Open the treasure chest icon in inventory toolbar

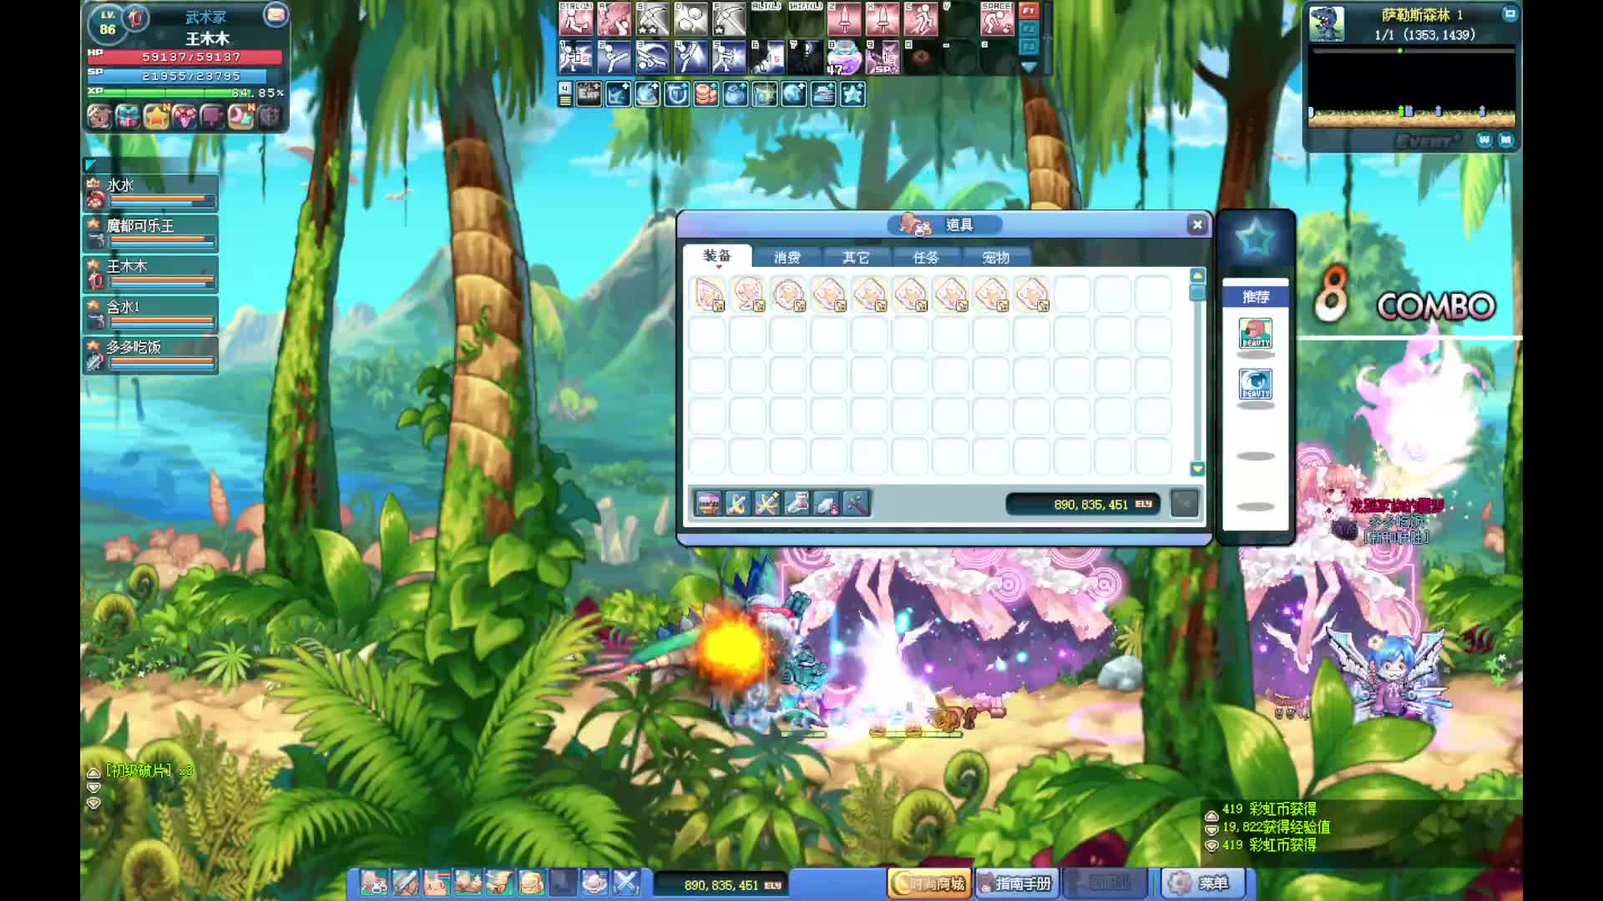click(x=709, y=504)
